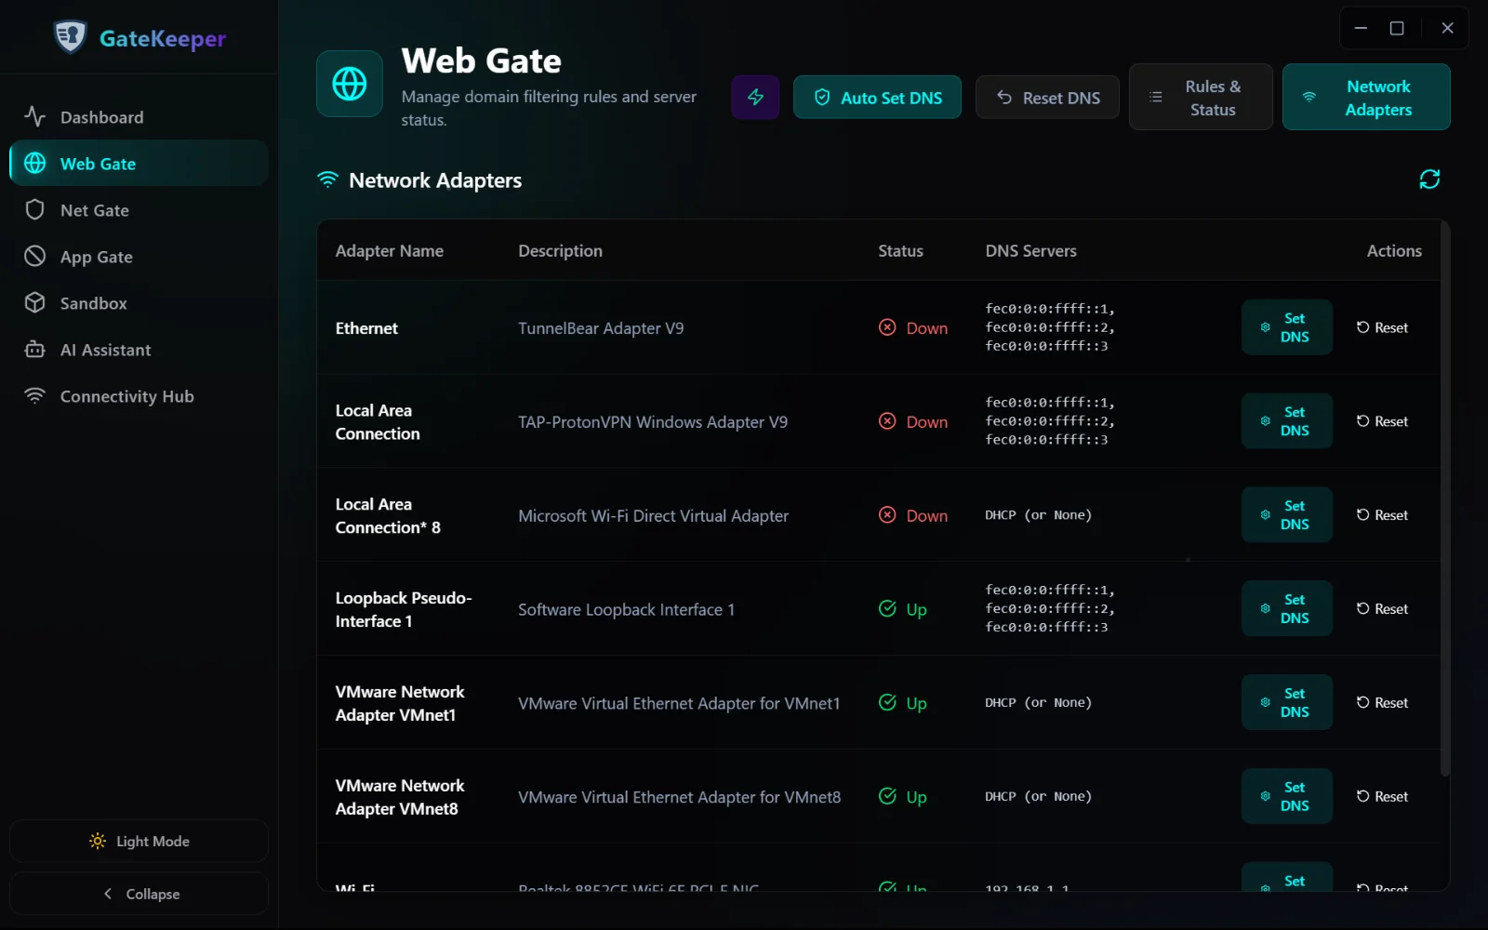The height and width of the screenshot is (930, 1488).
Task: Click Down status icon for TAP-ProtonVPN row
Action: [887, 421]
